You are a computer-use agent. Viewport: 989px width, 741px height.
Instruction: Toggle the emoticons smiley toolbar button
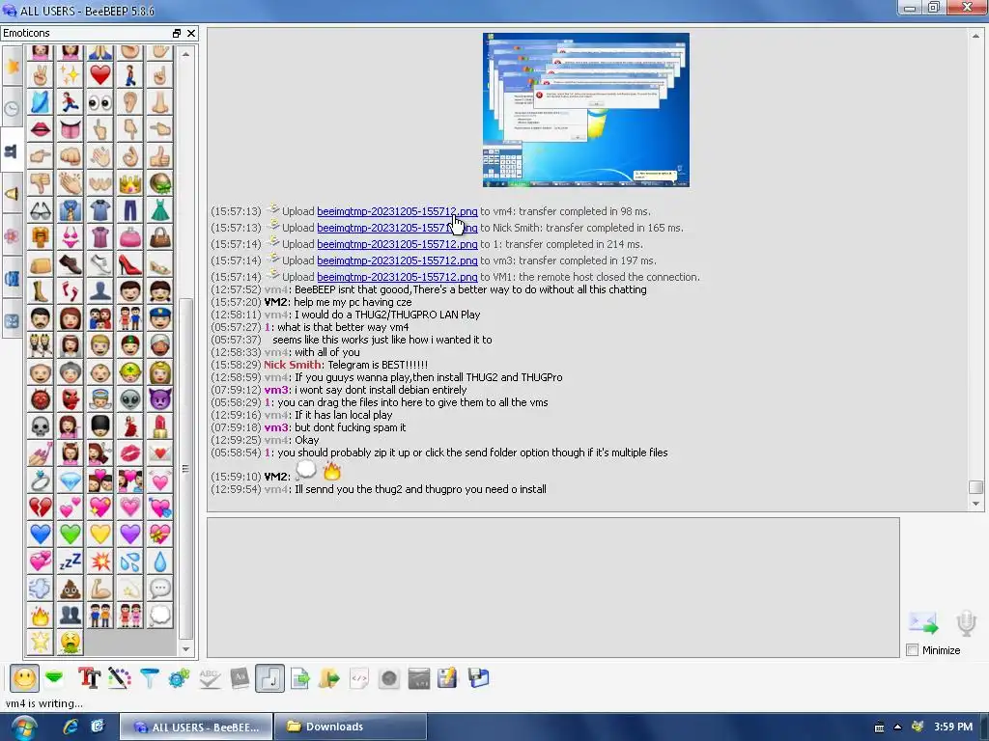[x=24, y=678]
